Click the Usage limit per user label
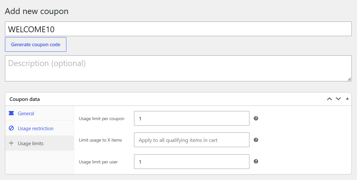The image size is (357, 180). tap(98, 162)
